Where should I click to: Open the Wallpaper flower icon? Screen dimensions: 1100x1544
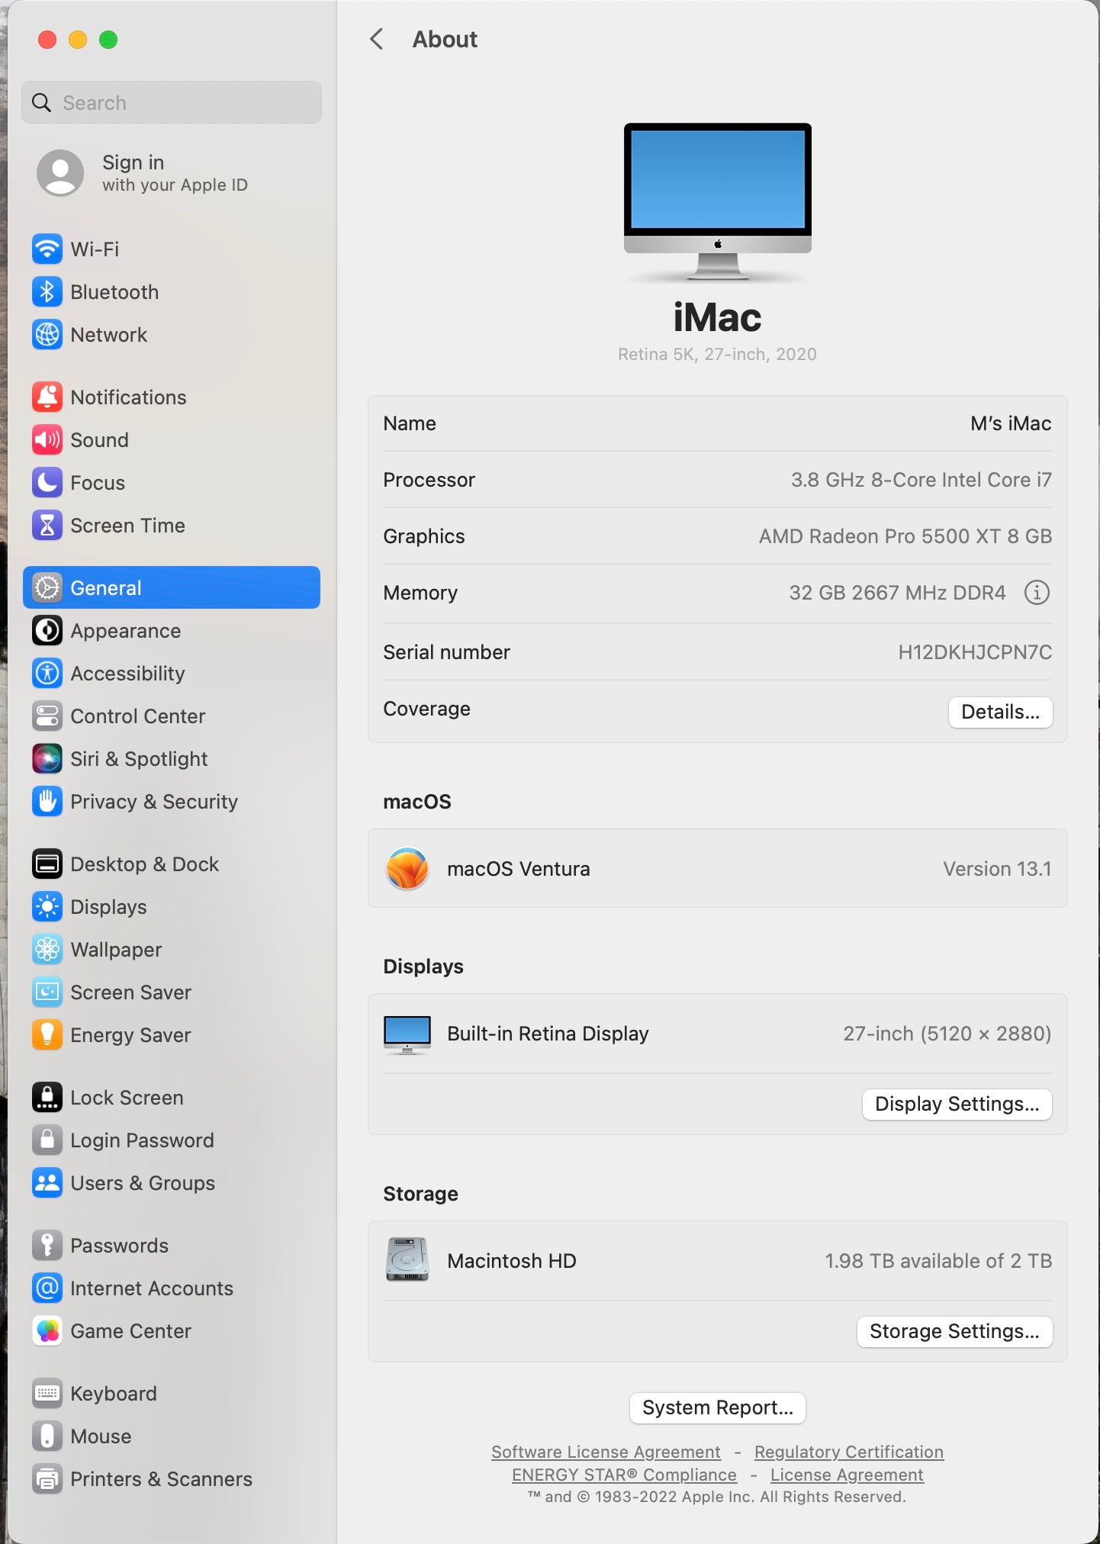[x=47, y=949]
